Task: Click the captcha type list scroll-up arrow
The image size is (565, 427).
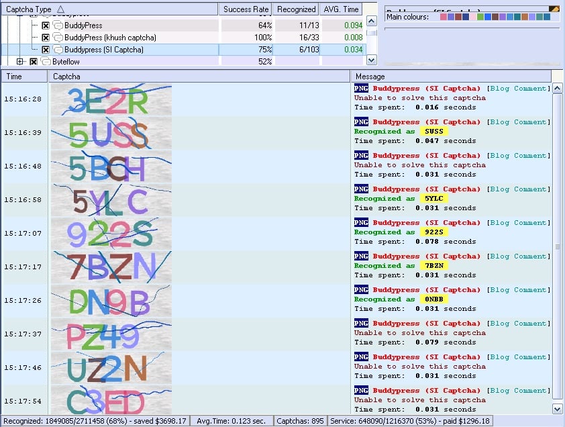Action: coord(372,21)
